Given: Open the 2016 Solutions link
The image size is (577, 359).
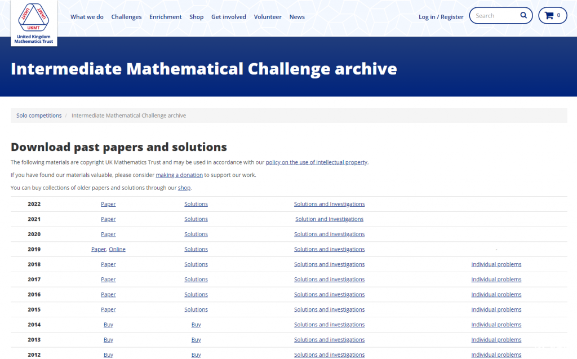Looking at the screenshot, I should click(x=196, y=295).
